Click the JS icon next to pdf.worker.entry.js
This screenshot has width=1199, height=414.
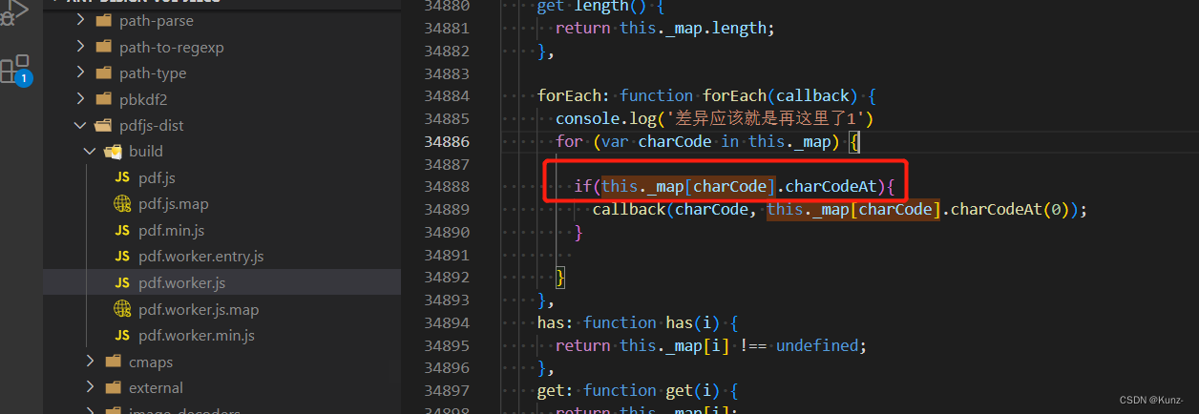pos(122,257)
